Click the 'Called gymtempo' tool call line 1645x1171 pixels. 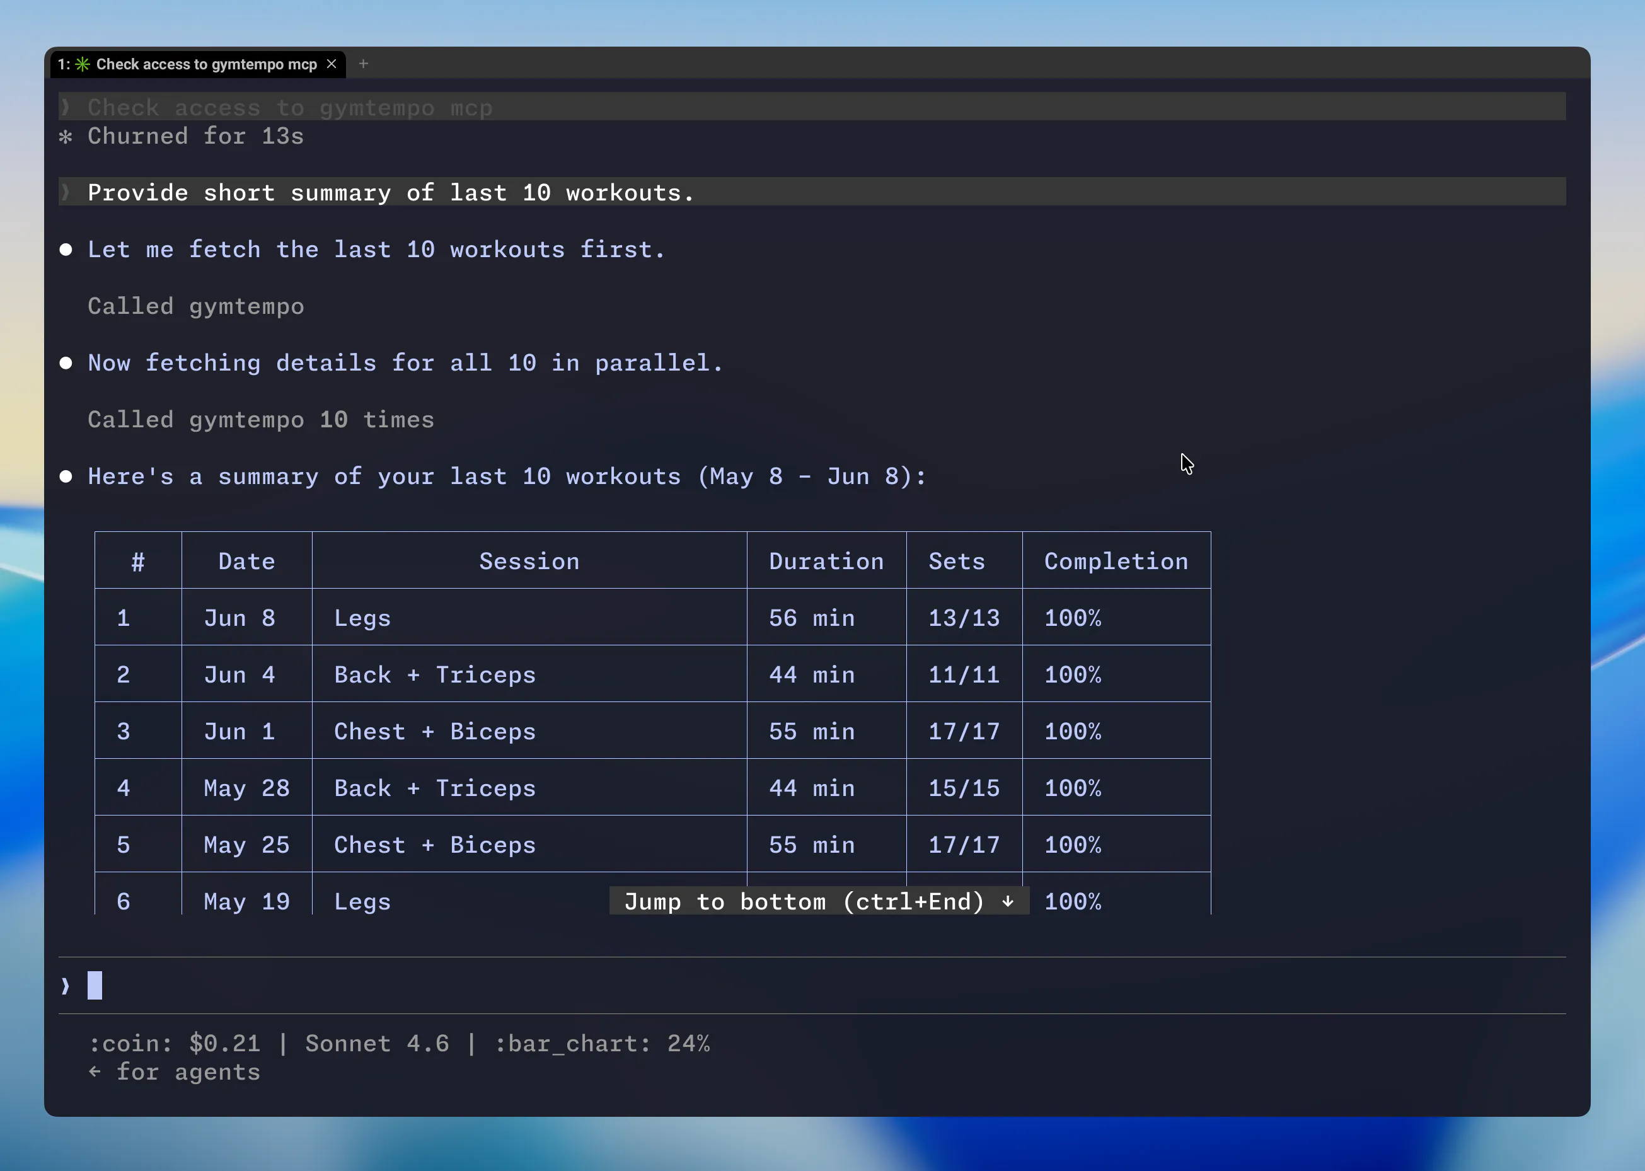(x=195, y=306)
